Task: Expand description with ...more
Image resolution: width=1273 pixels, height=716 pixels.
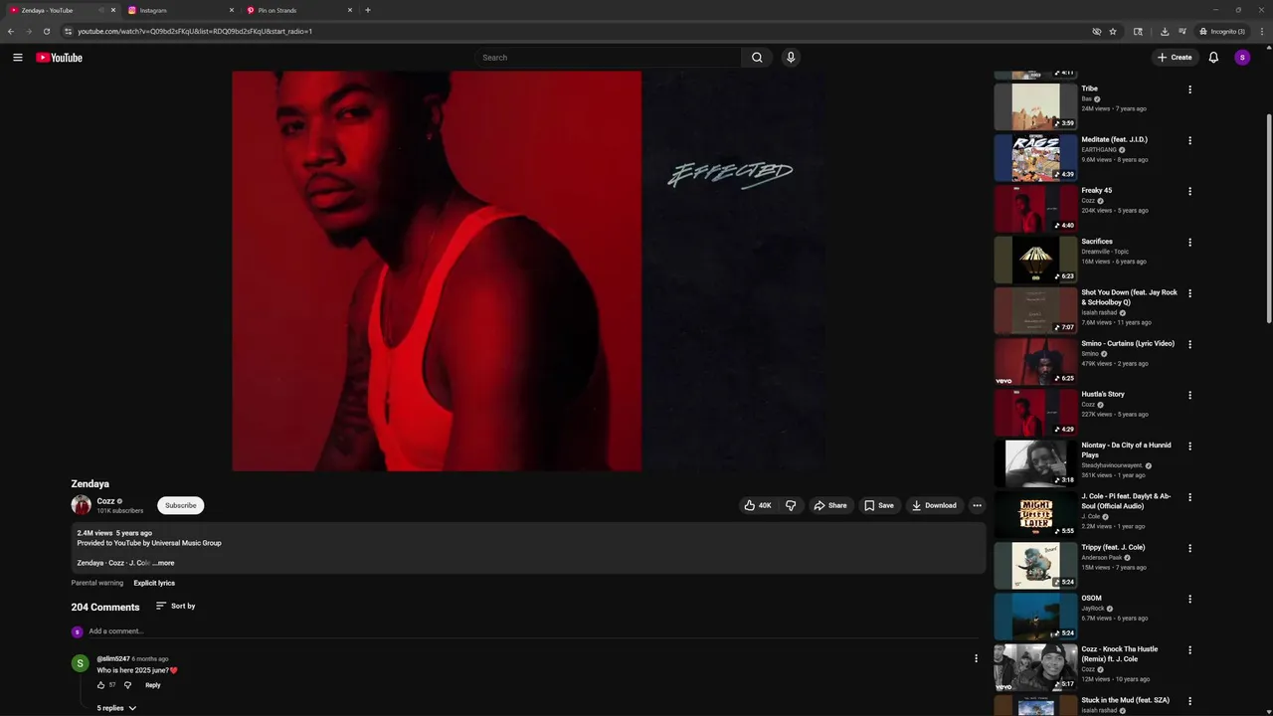Action: (x=164, y=563)
